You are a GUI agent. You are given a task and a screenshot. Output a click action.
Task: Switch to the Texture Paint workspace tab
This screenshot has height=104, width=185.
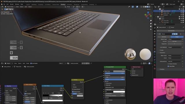point(55,5)
